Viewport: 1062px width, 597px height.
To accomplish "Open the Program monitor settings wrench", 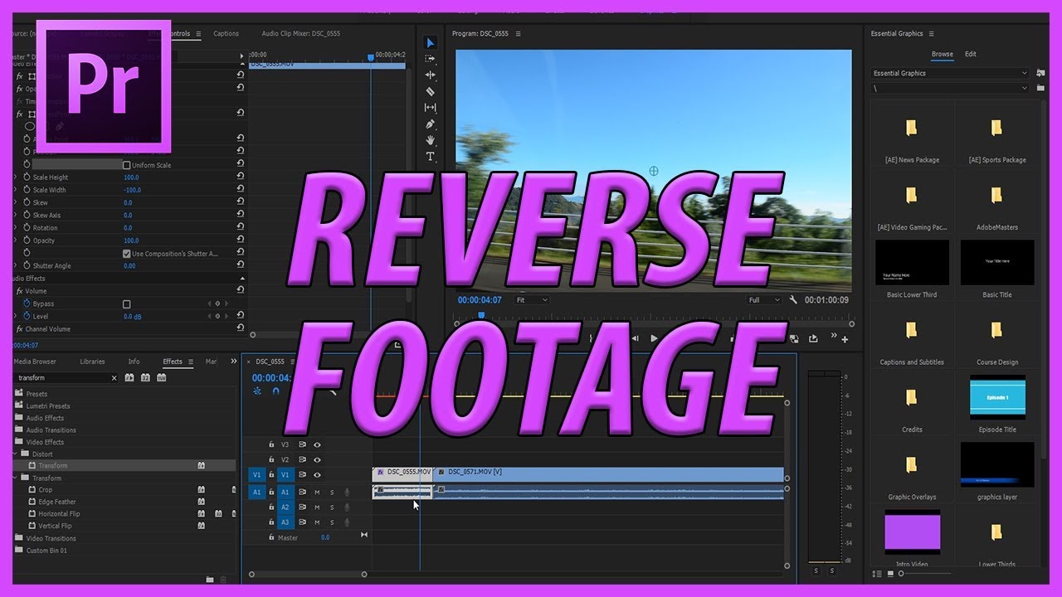I will [x=793, y=299].
